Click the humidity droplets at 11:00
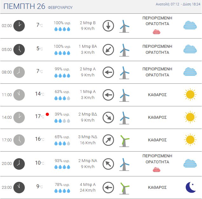The image size is (202, 199). [x=62, y=98]
